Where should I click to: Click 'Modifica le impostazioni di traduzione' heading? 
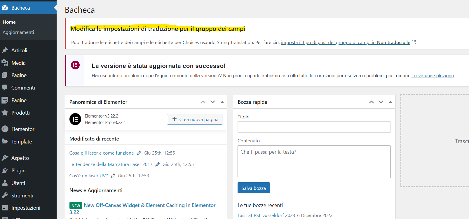pyautogui.click(x=158, y=29)
